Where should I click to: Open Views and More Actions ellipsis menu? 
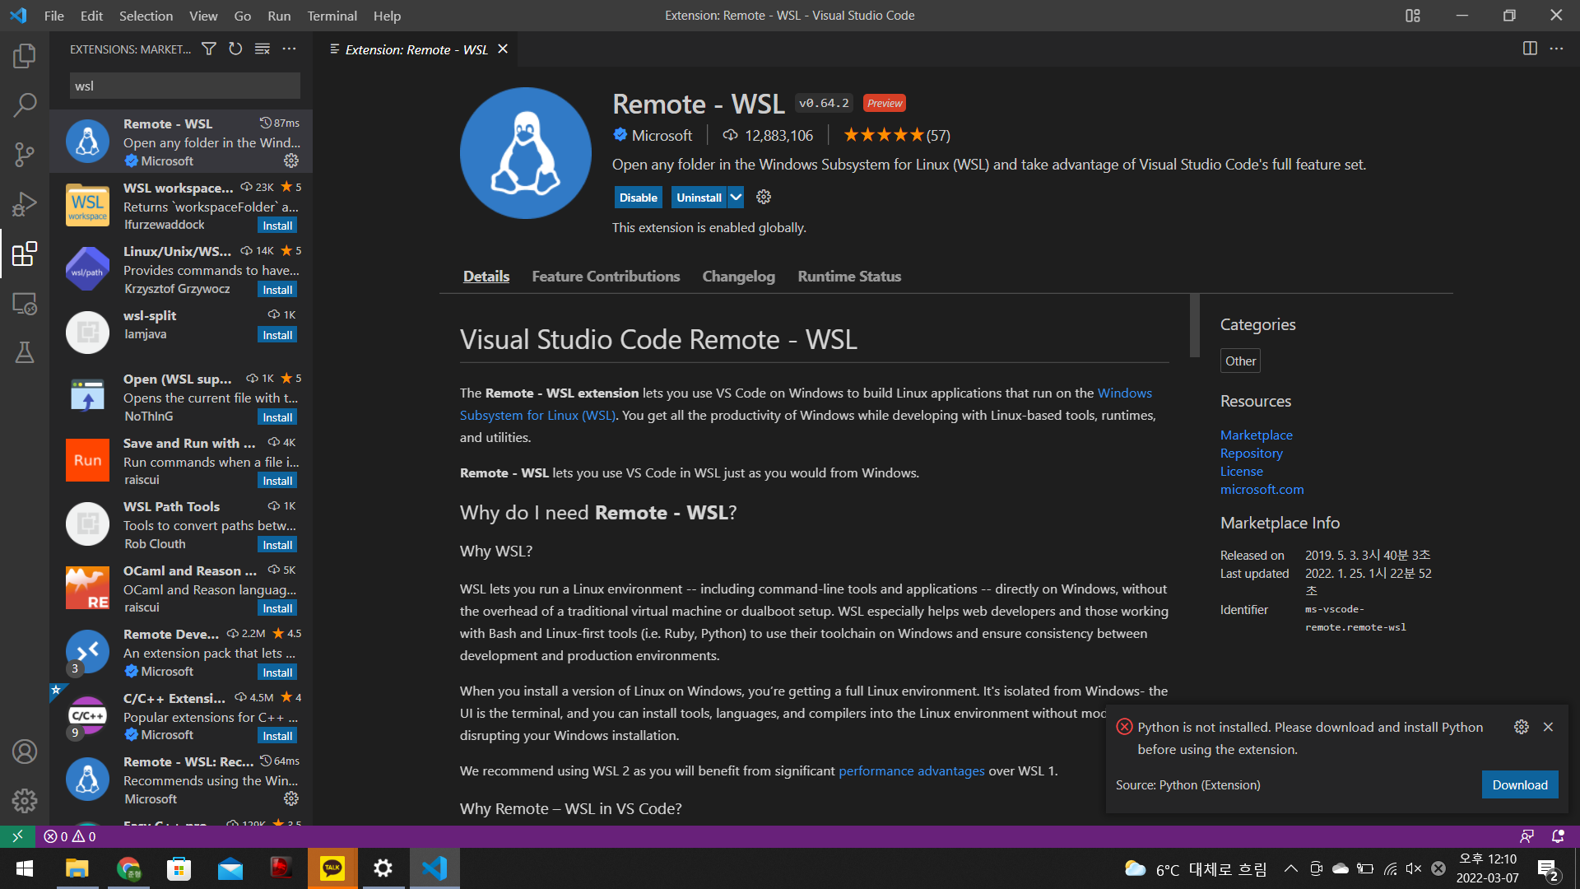[x=289, y=49]
